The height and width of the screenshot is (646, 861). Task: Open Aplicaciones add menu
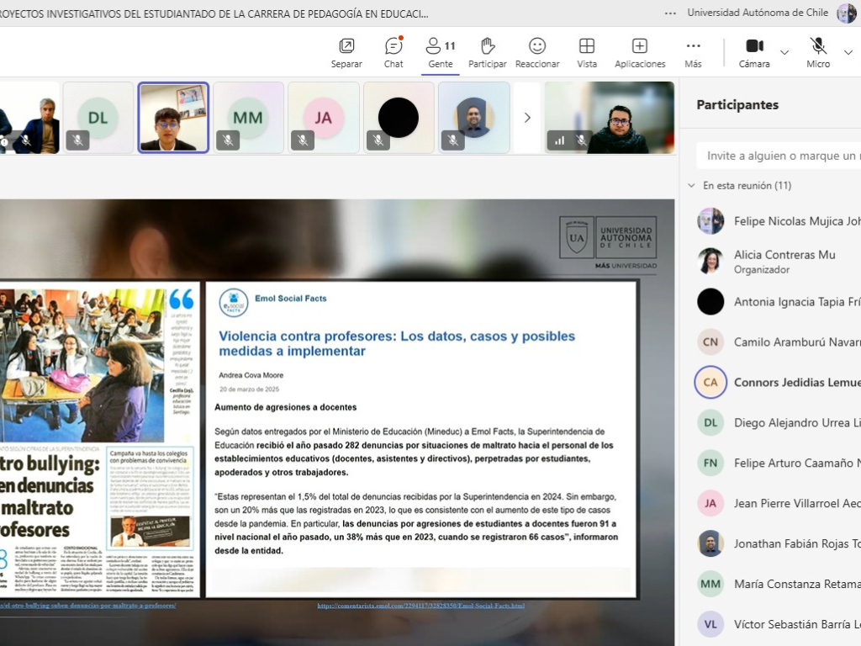coord(640,53)
